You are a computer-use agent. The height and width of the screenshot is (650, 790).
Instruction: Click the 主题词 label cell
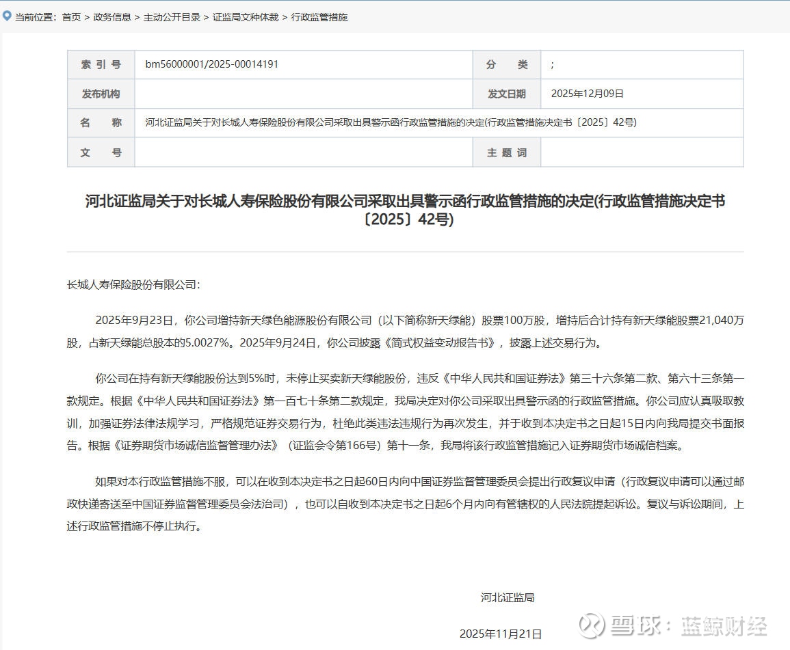(x=506, y=152)
